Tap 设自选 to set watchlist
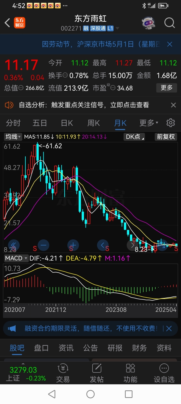181x404 pixels. click(164, 373)
